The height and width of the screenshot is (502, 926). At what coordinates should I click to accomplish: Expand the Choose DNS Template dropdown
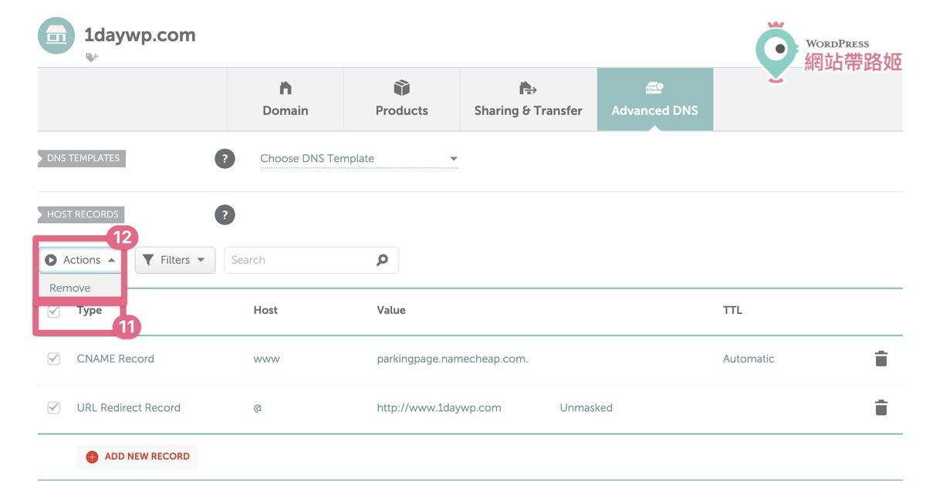pyautogui.click(x=359, y=159)
